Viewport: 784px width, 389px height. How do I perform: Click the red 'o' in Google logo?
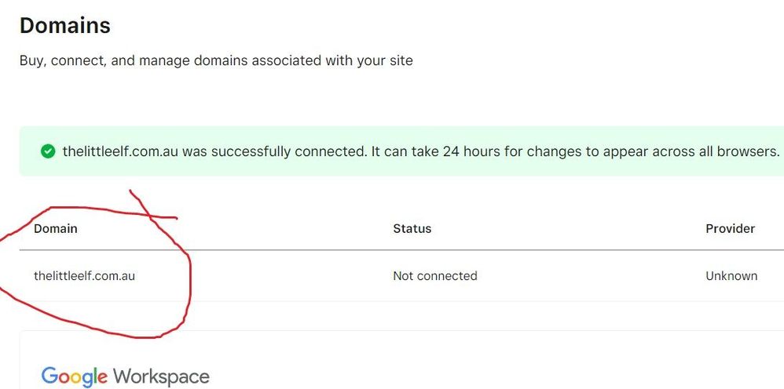click(x=63, y=377)
